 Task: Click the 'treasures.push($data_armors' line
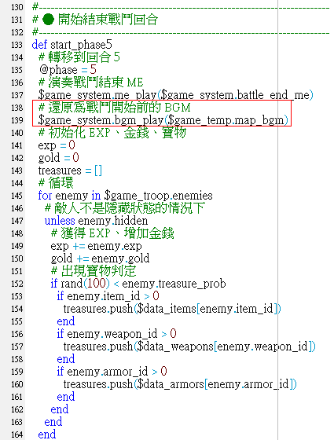pos(180,384)
